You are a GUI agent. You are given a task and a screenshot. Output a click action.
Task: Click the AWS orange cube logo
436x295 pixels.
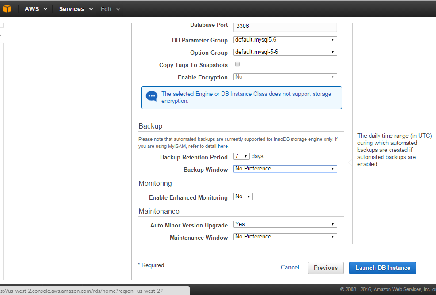(7, 9)
